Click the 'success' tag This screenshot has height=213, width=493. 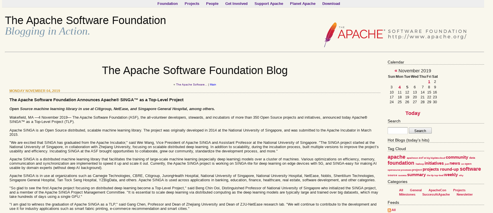pyautogui.click(x=402, y=176)
